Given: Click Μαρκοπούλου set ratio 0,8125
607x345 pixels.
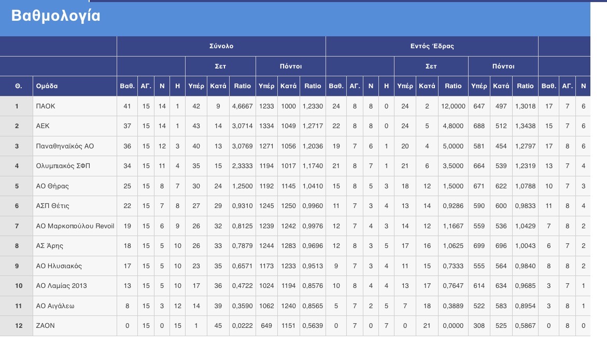Looking at the screenshot, I should click(x=243, y=226).
